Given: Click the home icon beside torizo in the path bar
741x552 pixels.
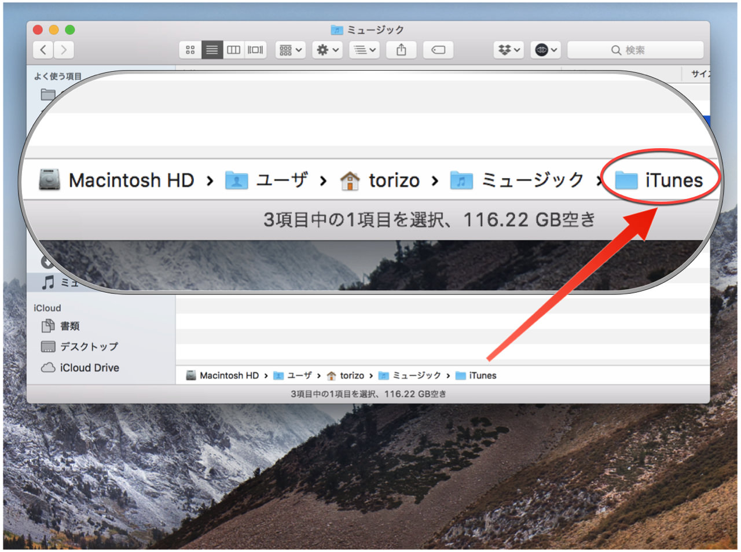Looking at the screenshot, I should tap(331, 376).
